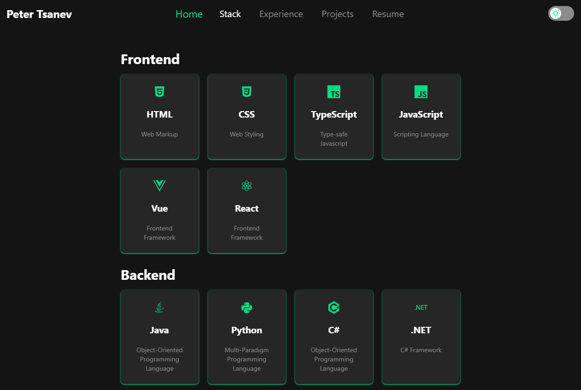Click the .NET logo icon

click(x=421, y=307)
